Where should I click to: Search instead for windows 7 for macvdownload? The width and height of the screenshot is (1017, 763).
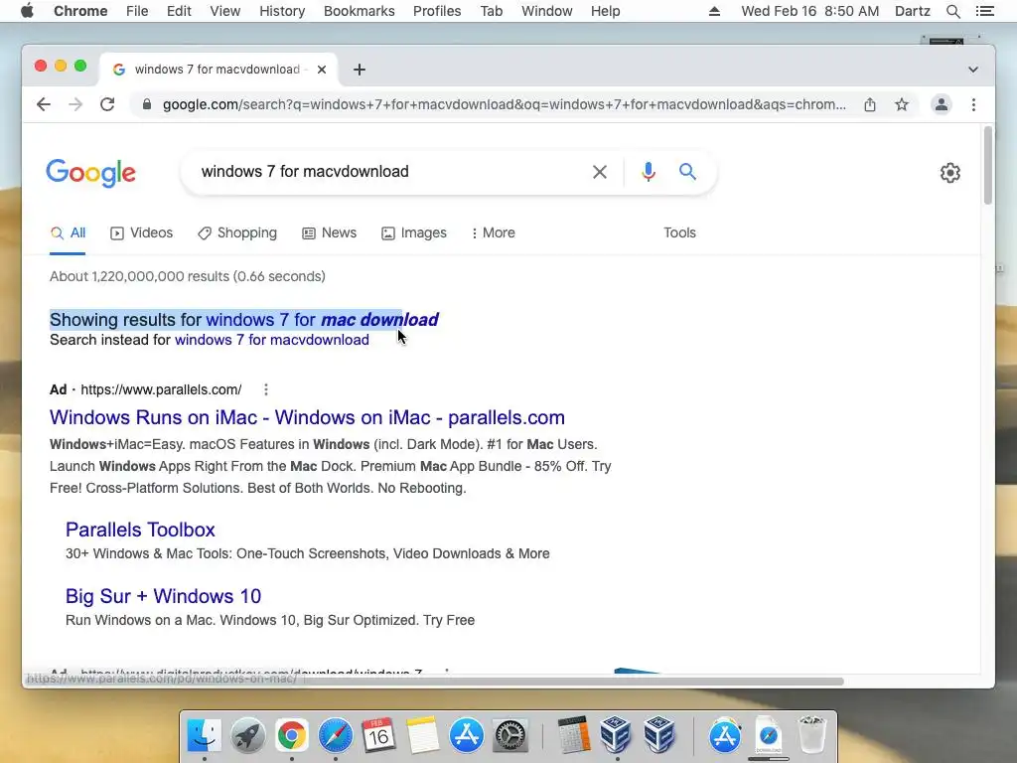(272, 340)
